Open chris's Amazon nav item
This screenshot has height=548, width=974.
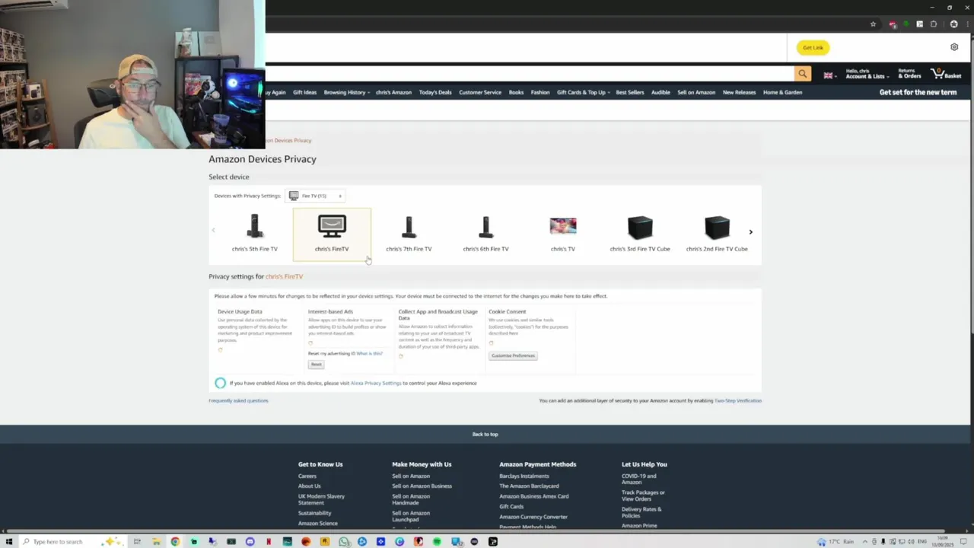[x=393, y=92]
